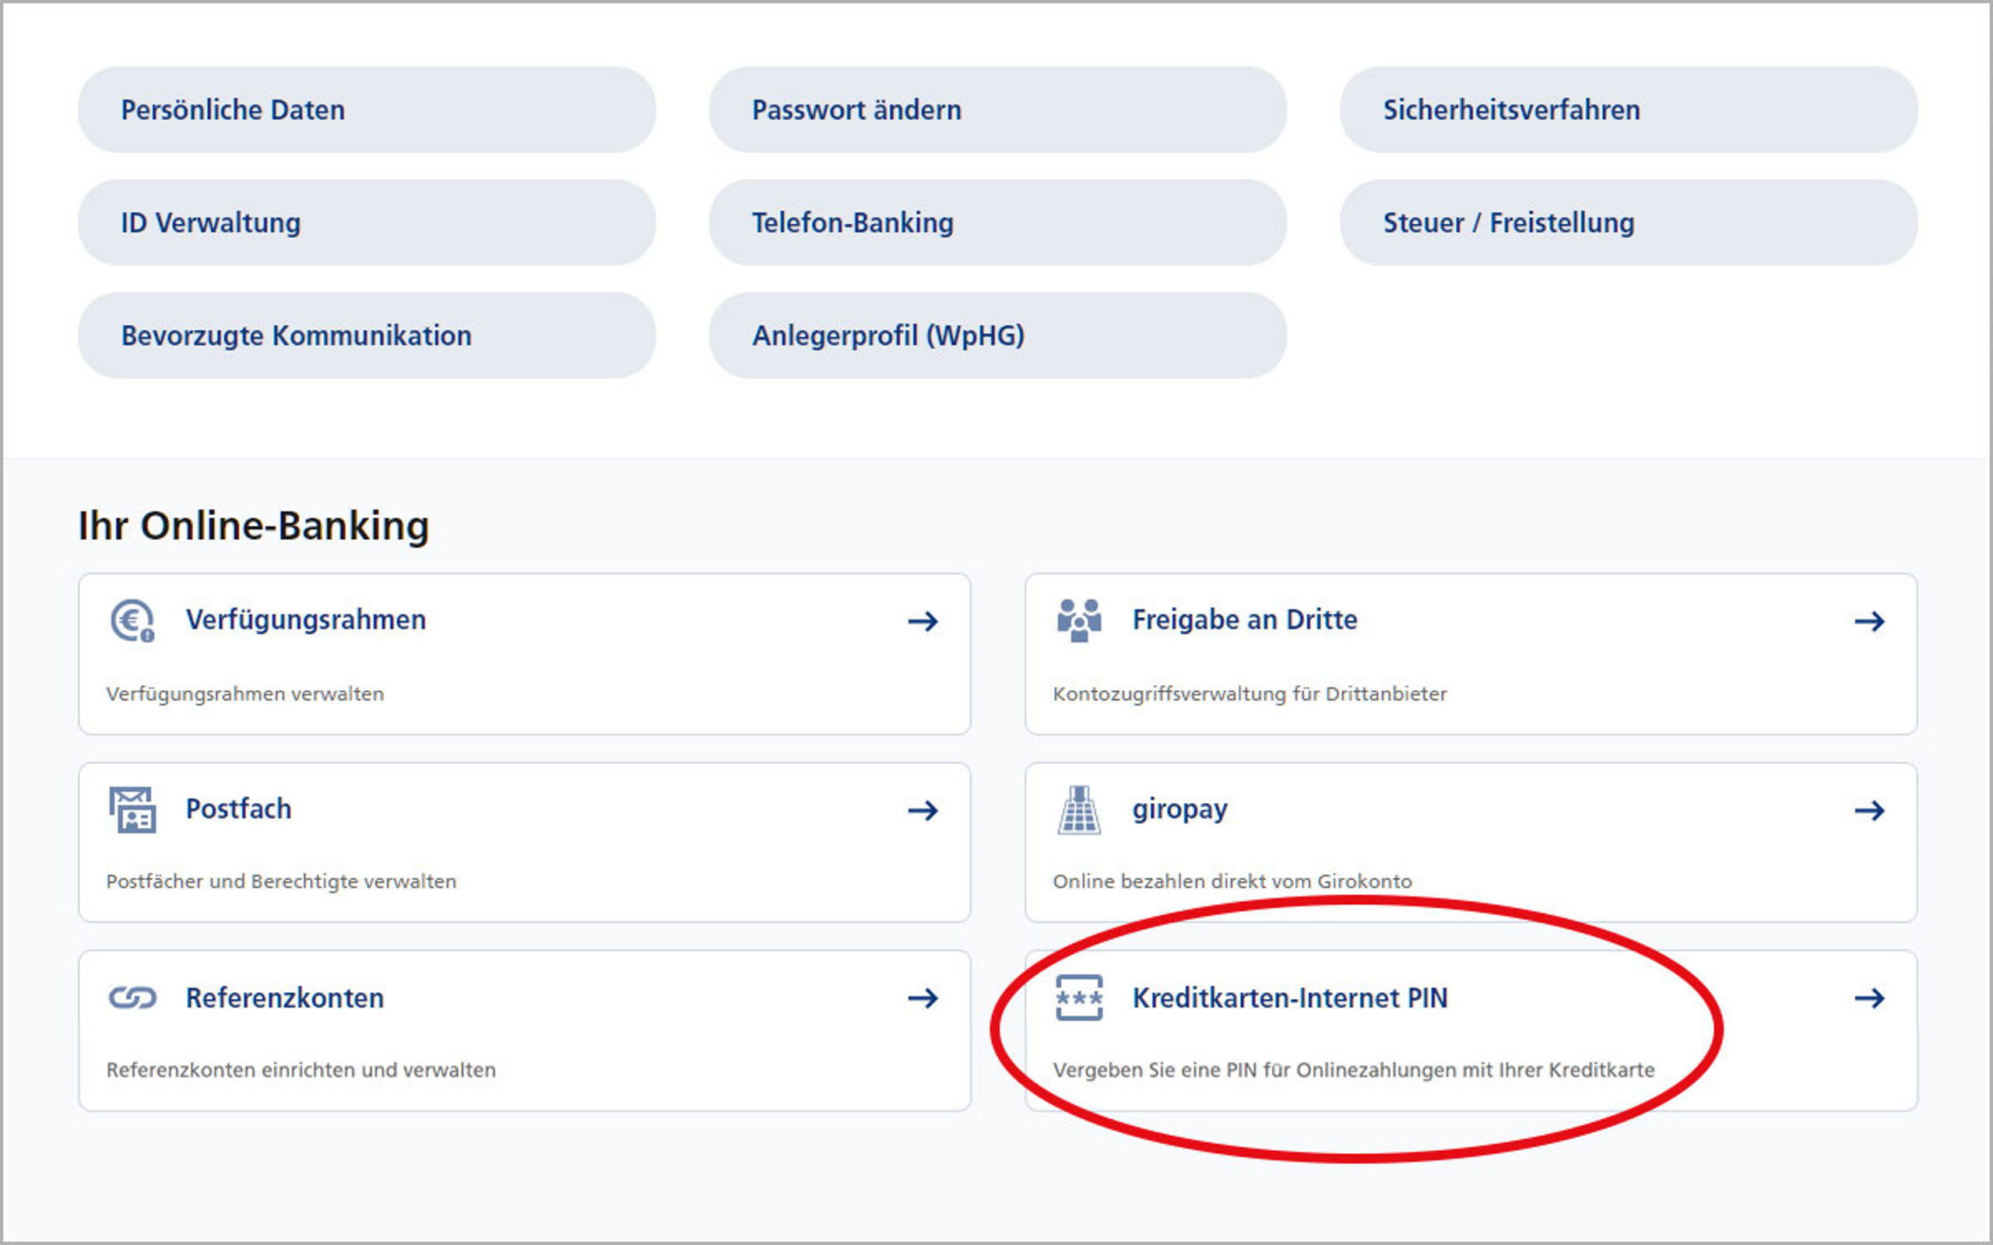Click arrow next to Kreditkarten-Internet PIN
The image size is (1993, 1245).
pos(1869,999)
